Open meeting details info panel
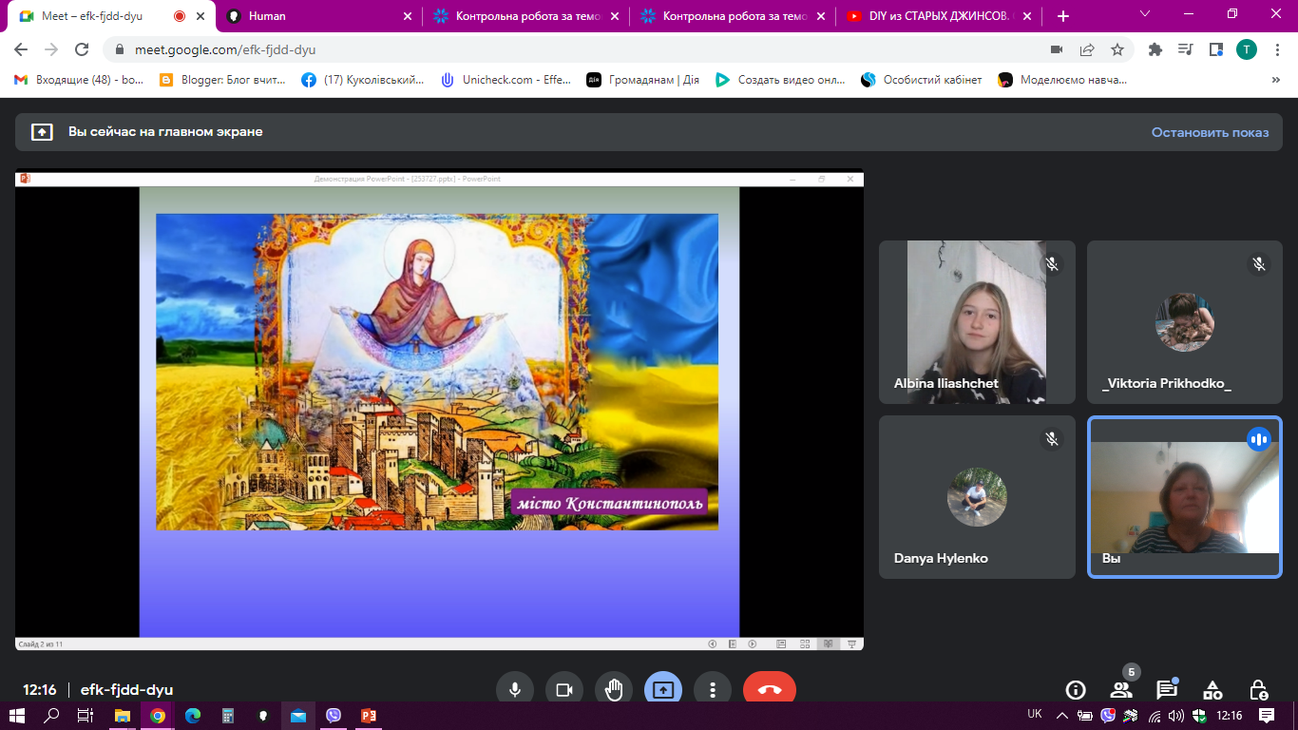The height and width of the screenshot is (730, 1298). 1076,690
